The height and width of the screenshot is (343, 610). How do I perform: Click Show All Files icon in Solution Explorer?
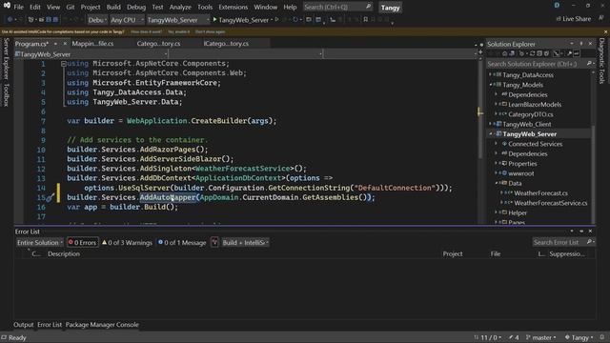click(546, 53)
